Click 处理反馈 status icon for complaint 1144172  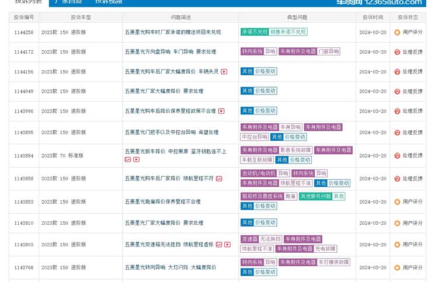(397, 52)
